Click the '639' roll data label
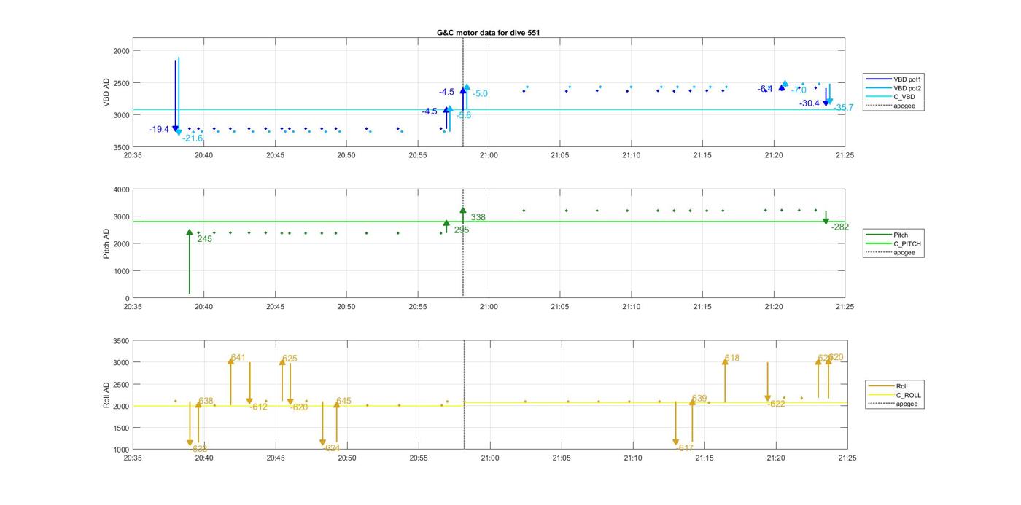This screenshot has width=1021, height=505. [x=699, y=399]
